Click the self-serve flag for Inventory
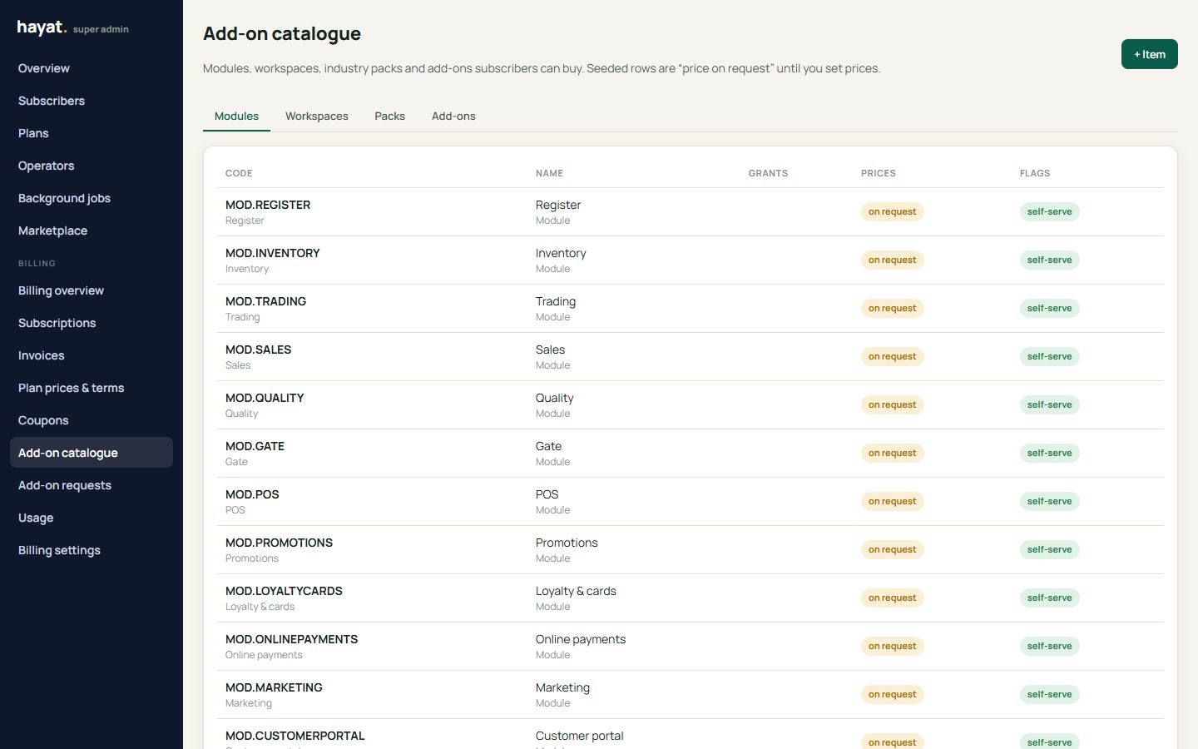 click(x=1049, y=260)
